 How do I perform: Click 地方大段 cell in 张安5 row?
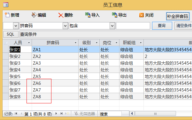coord(168,76)
